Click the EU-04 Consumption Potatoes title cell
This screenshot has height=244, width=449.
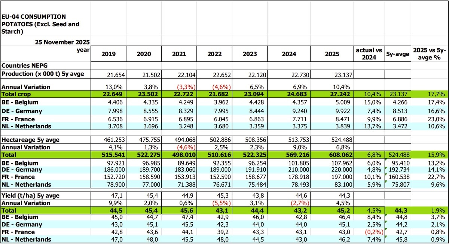tap(45, 24)
